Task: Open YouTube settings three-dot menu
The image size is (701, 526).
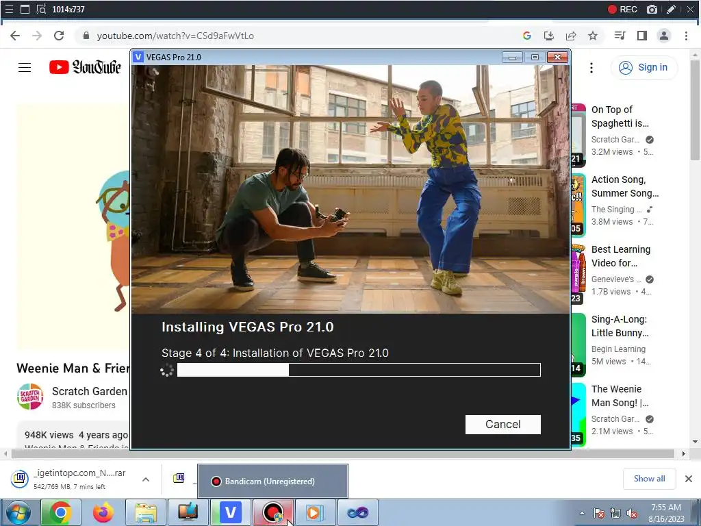Action: (x=591, y=68)
